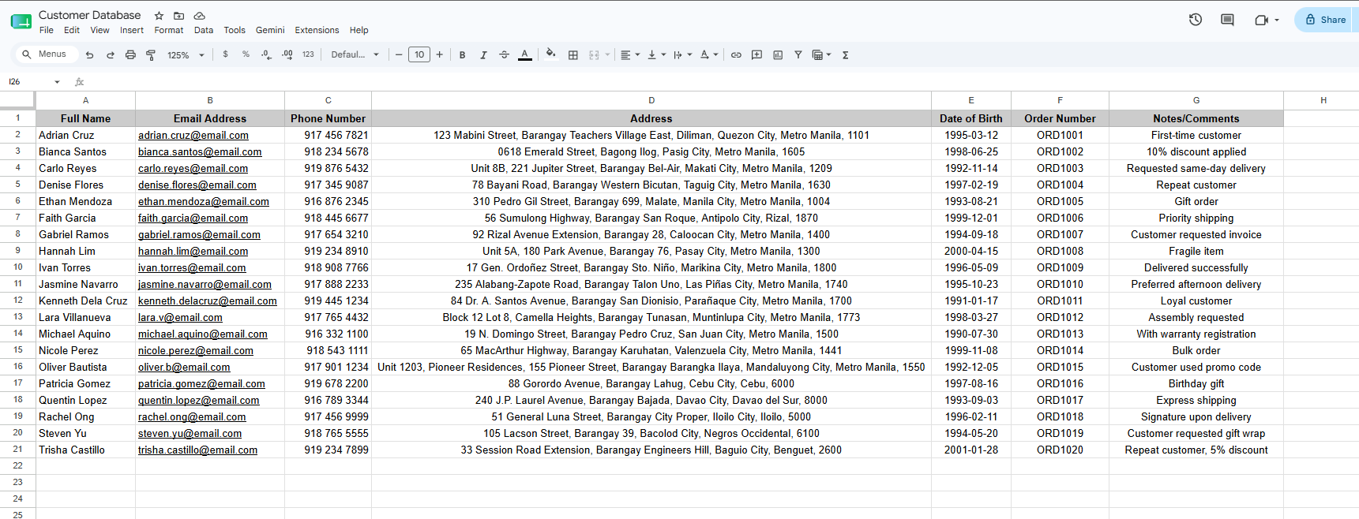Viewport: 1359px width, 519px height.
Task: Click the print icon
Action: pyautogui.click(x=130, y=55)
